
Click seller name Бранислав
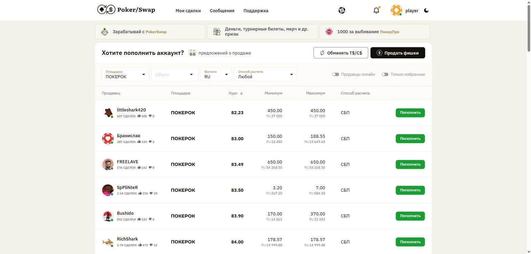128,136
